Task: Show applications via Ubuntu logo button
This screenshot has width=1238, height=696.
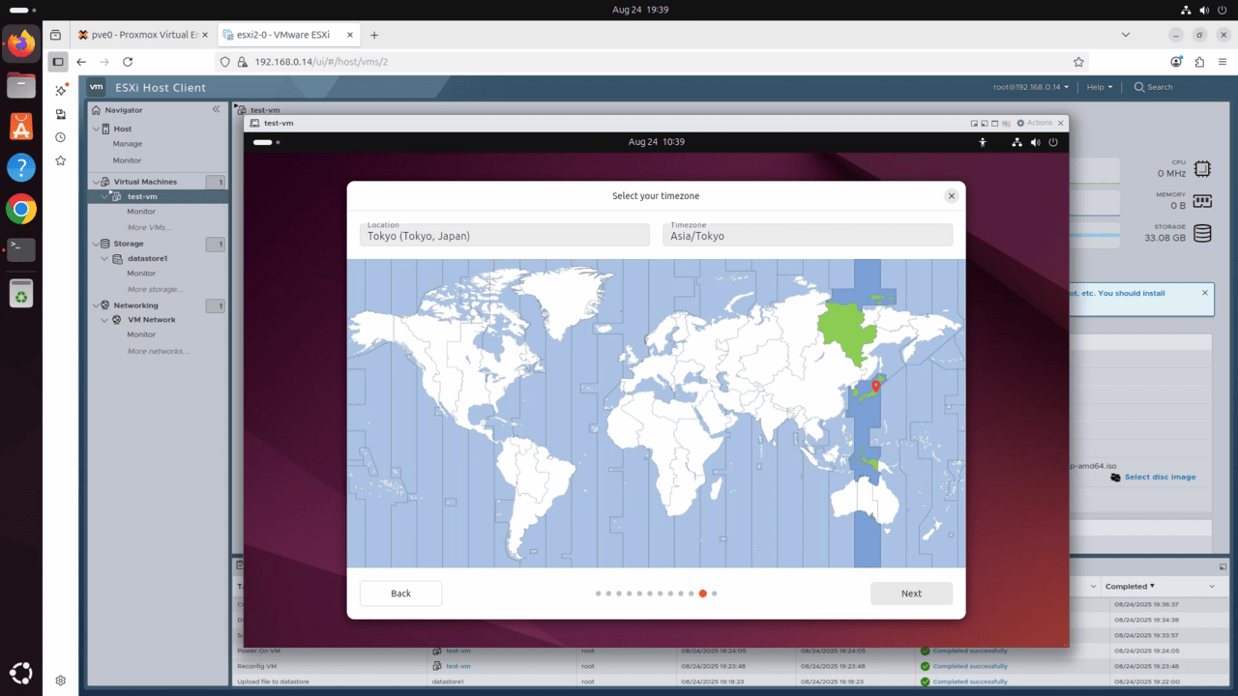Action: (21, 674)
